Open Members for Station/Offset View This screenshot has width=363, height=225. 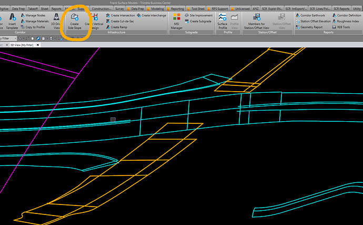pyautogui.click(x=257, y=21)
